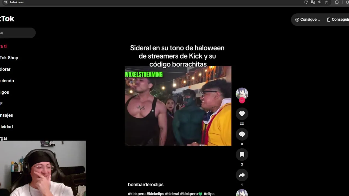Open the TikTok Shop sidebar item
Image resolution: width=349 pixels, height=196 pixels.
pos(9,58)
